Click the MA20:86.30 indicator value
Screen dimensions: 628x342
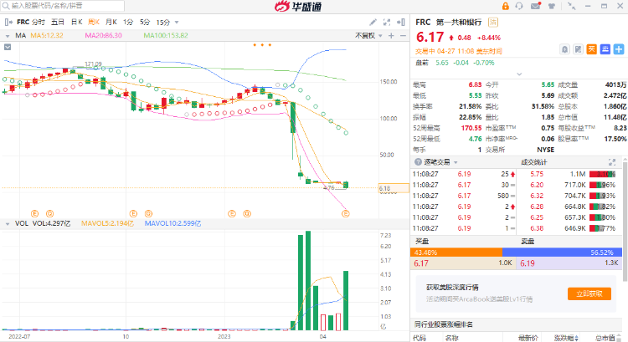(x=103, y=35)
